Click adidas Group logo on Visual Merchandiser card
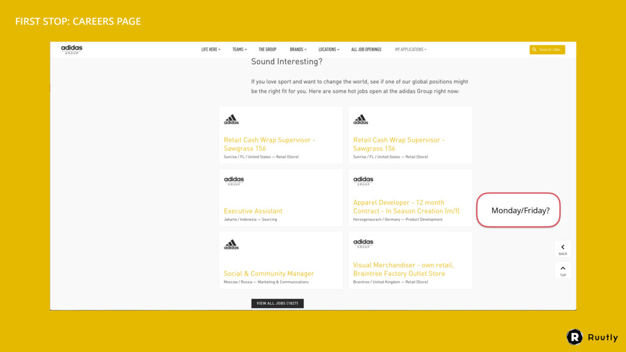The height and width of the screenshot is (352, 626). pyautogui.click(x=363, y=243)
